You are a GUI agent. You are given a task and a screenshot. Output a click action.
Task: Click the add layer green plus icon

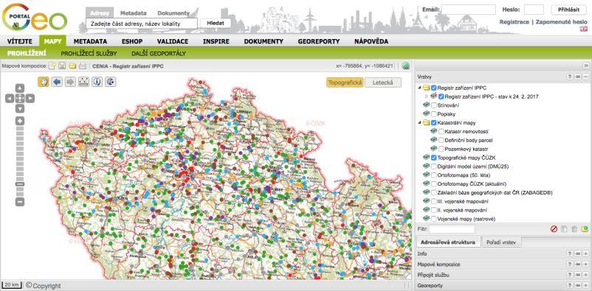point(585,229)
